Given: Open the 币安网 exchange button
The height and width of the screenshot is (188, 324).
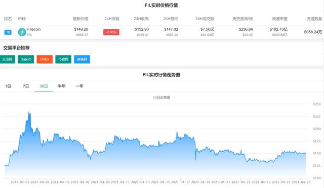Looking at the screenshot, I should click(63, 59).
